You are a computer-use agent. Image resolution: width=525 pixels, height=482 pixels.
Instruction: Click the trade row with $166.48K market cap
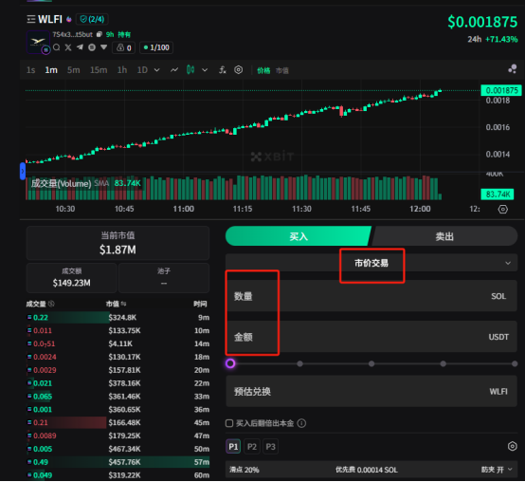[x=118, y=422]
